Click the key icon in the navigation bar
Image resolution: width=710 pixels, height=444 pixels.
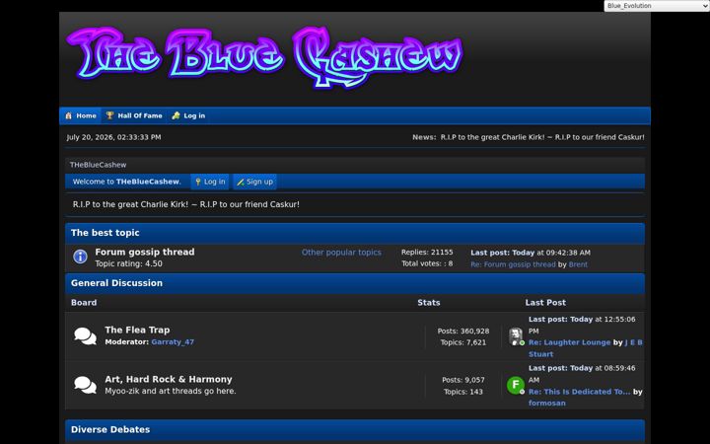coord(176,116)
